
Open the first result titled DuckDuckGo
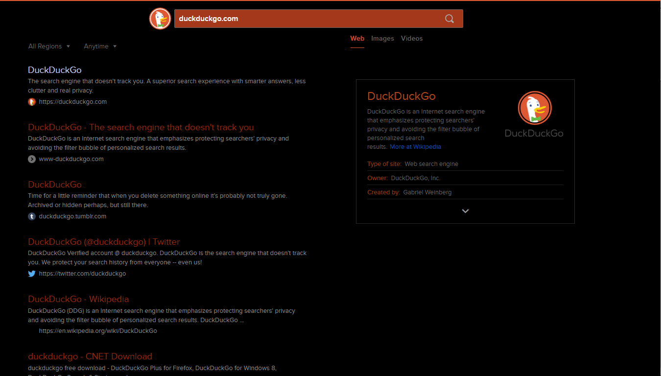(55, 70)
